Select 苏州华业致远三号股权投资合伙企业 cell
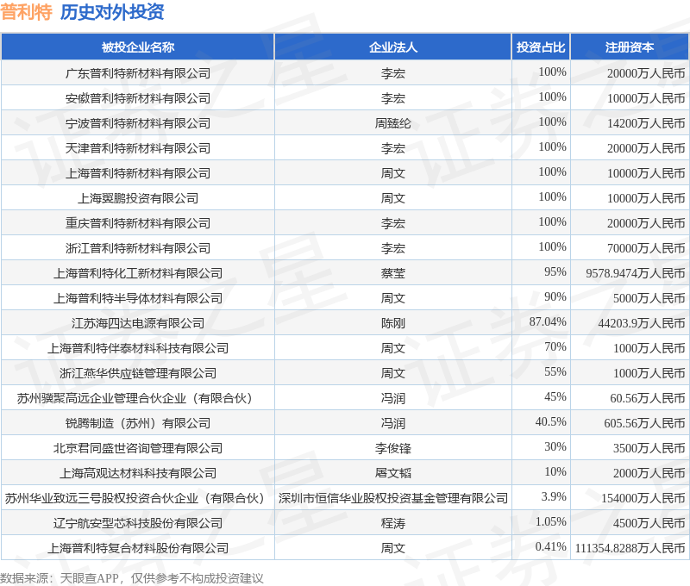690x586 pixels. (138, 498)
